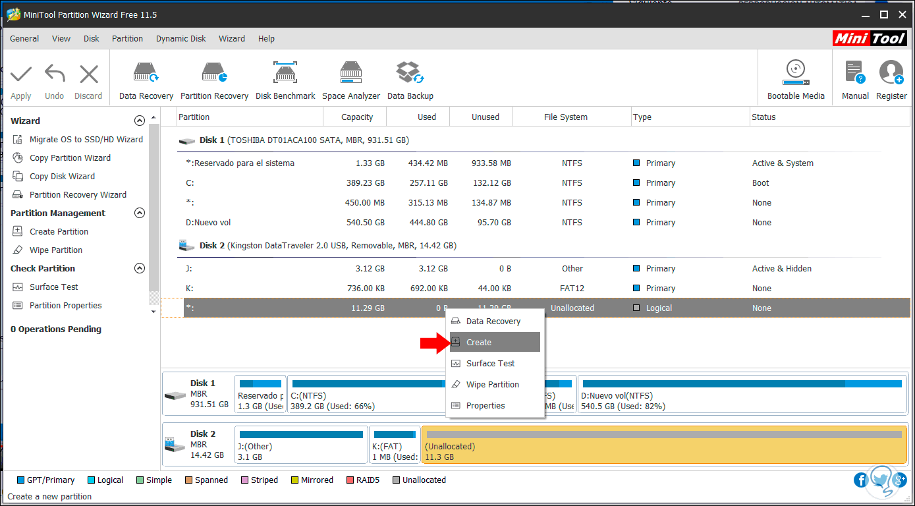Open the Disk menu
The height and width of the screenshot is (506, 915).
tap(92, 39)
